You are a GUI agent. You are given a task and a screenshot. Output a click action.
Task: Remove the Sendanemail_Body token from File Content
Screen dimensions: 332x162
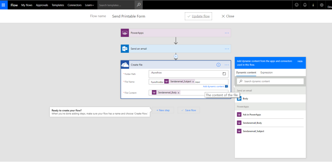(x=178, y=93)
